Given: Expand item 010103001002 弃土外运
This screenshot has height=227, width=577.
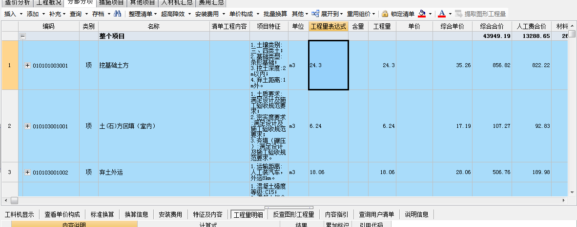Looking at the screenshot, I should pyautogui.click(x=28, y=172).
